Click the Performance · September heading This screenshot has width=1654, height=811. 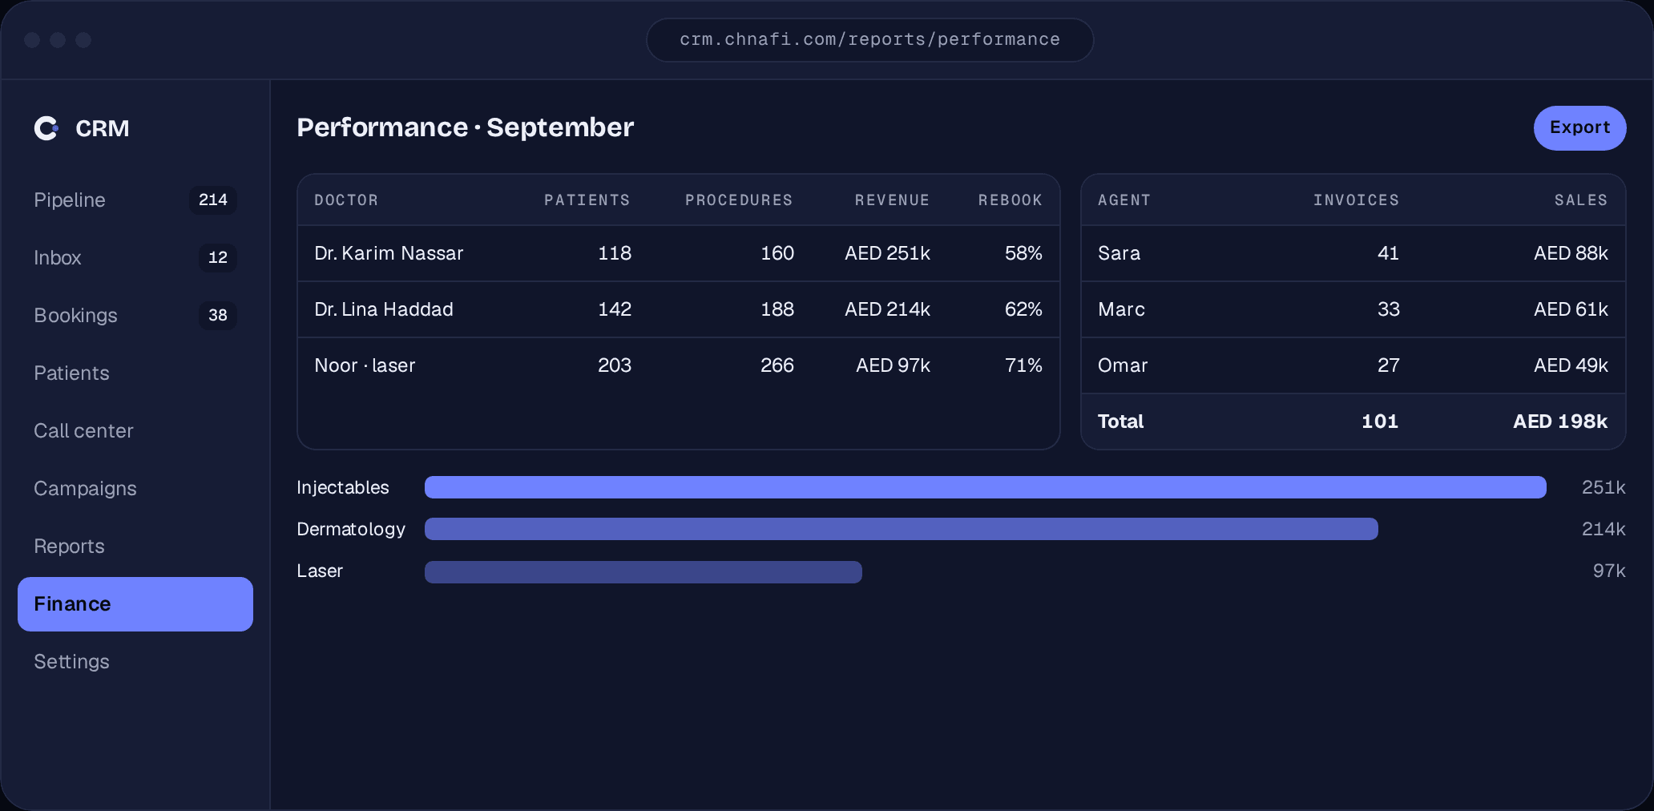pyautogui.click(x=465, y=128)
